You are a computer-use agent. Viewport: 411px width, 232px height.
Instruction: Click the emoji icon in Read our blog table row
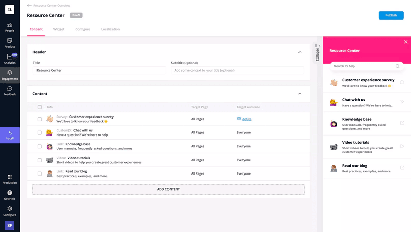(x=49, y=173)
